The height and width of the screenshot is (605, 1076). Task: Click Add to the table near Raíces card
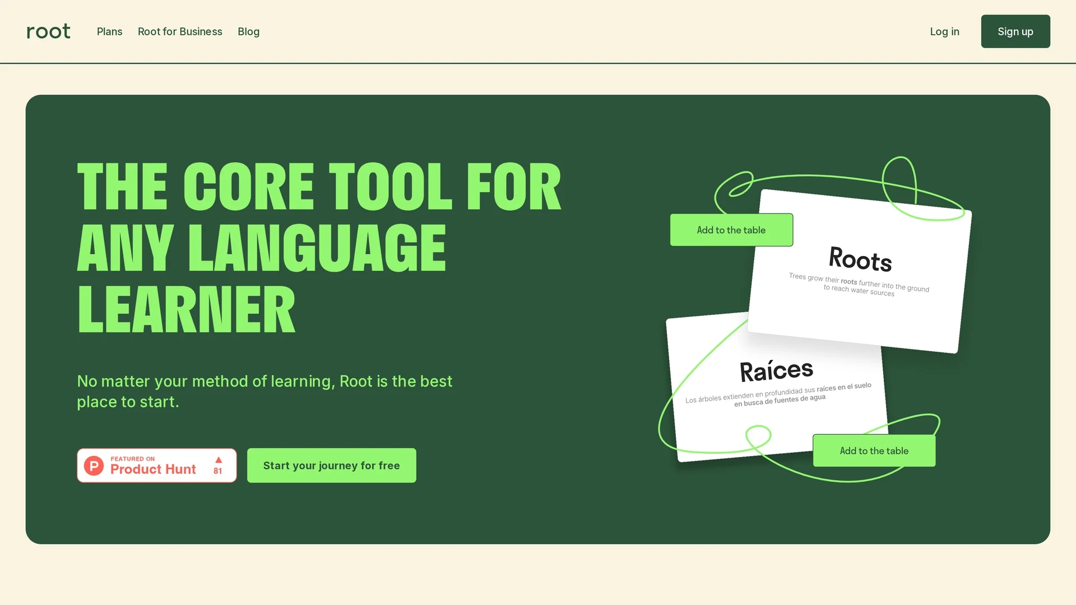point(874,450)
